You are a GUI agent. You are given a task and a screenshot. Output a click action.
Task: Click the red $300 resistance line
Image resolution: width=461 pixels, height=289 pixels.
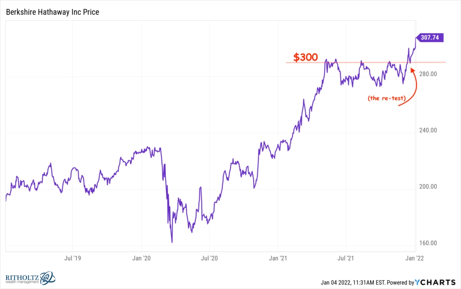[x=366, y=62]
